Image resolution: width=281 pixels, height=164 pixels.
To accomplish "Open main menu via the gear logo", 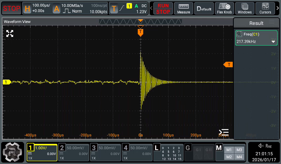I will point(13,152).
